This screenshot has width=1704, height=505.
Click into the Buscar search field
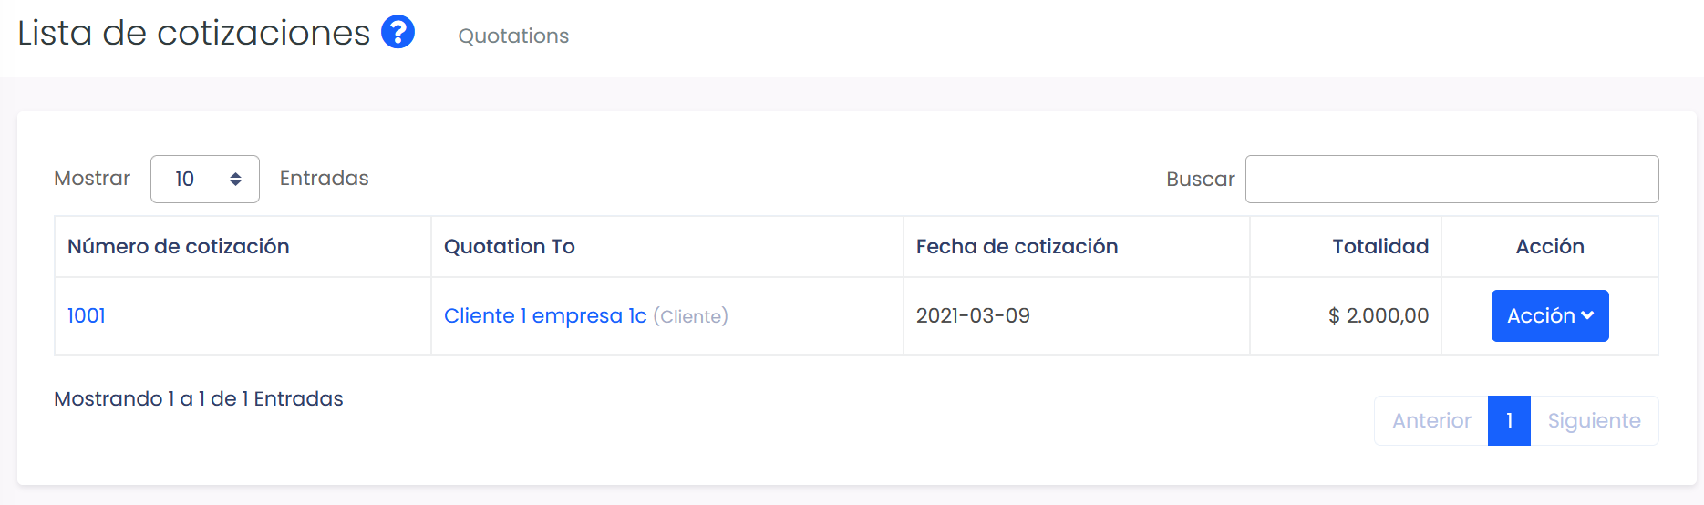1451,179
